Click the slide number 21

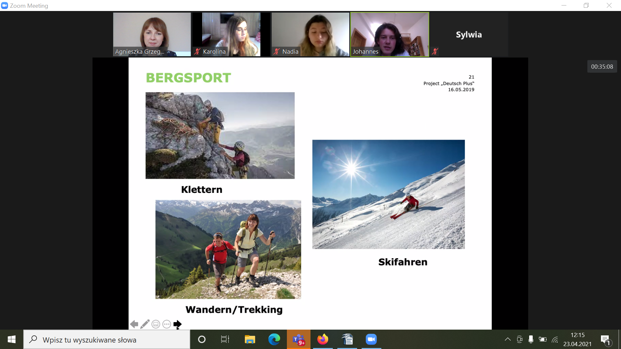tap(471, 77)
